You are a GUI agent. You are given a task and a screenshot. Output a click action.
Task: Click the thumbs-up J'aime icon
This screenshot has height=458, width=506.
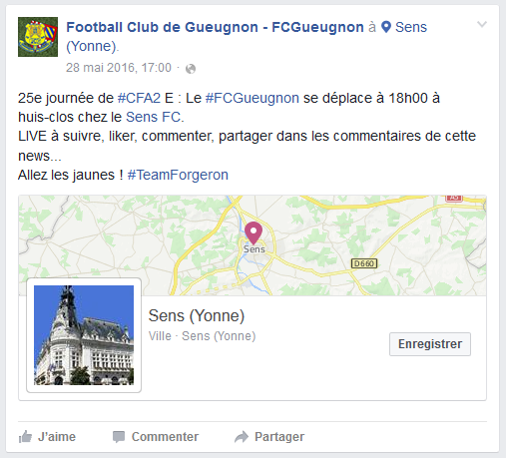(25, 437)
